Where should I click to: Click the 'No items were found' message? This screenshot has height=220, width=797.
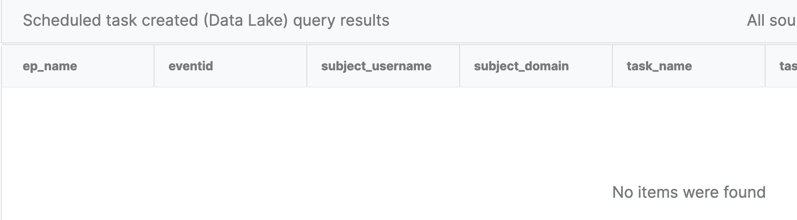coord(689,192)
